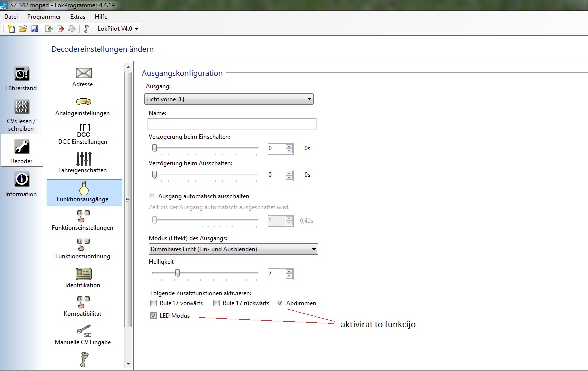Screen dimensions: 588x371
Task: Decrease Ausschalten delay with down arrow
Action: (289, 177)
